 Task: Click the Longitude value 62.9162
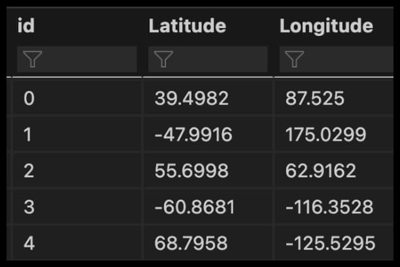pos(321,171)
